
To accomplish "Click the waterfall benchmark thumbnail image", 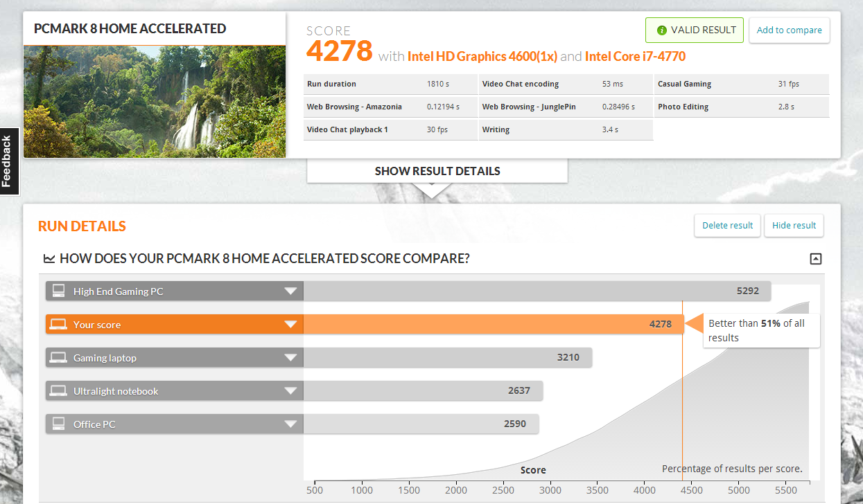I will [155, 102].
